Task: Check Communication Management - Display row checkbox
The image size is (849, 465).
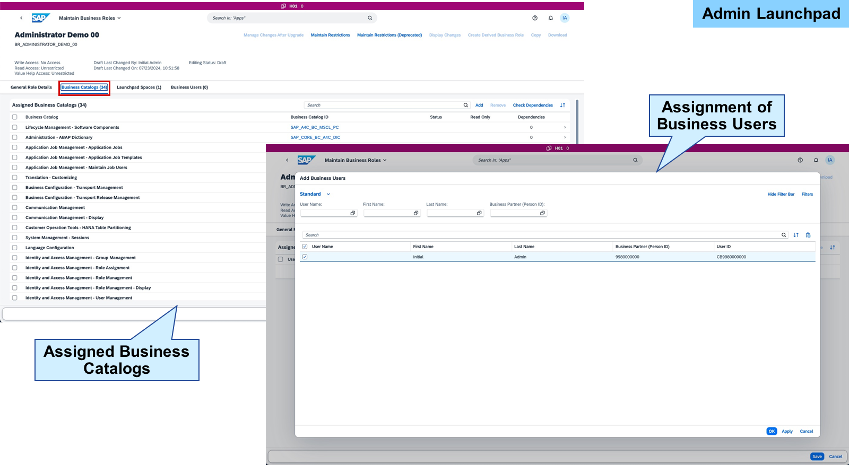Action: (x=15, y=217)
